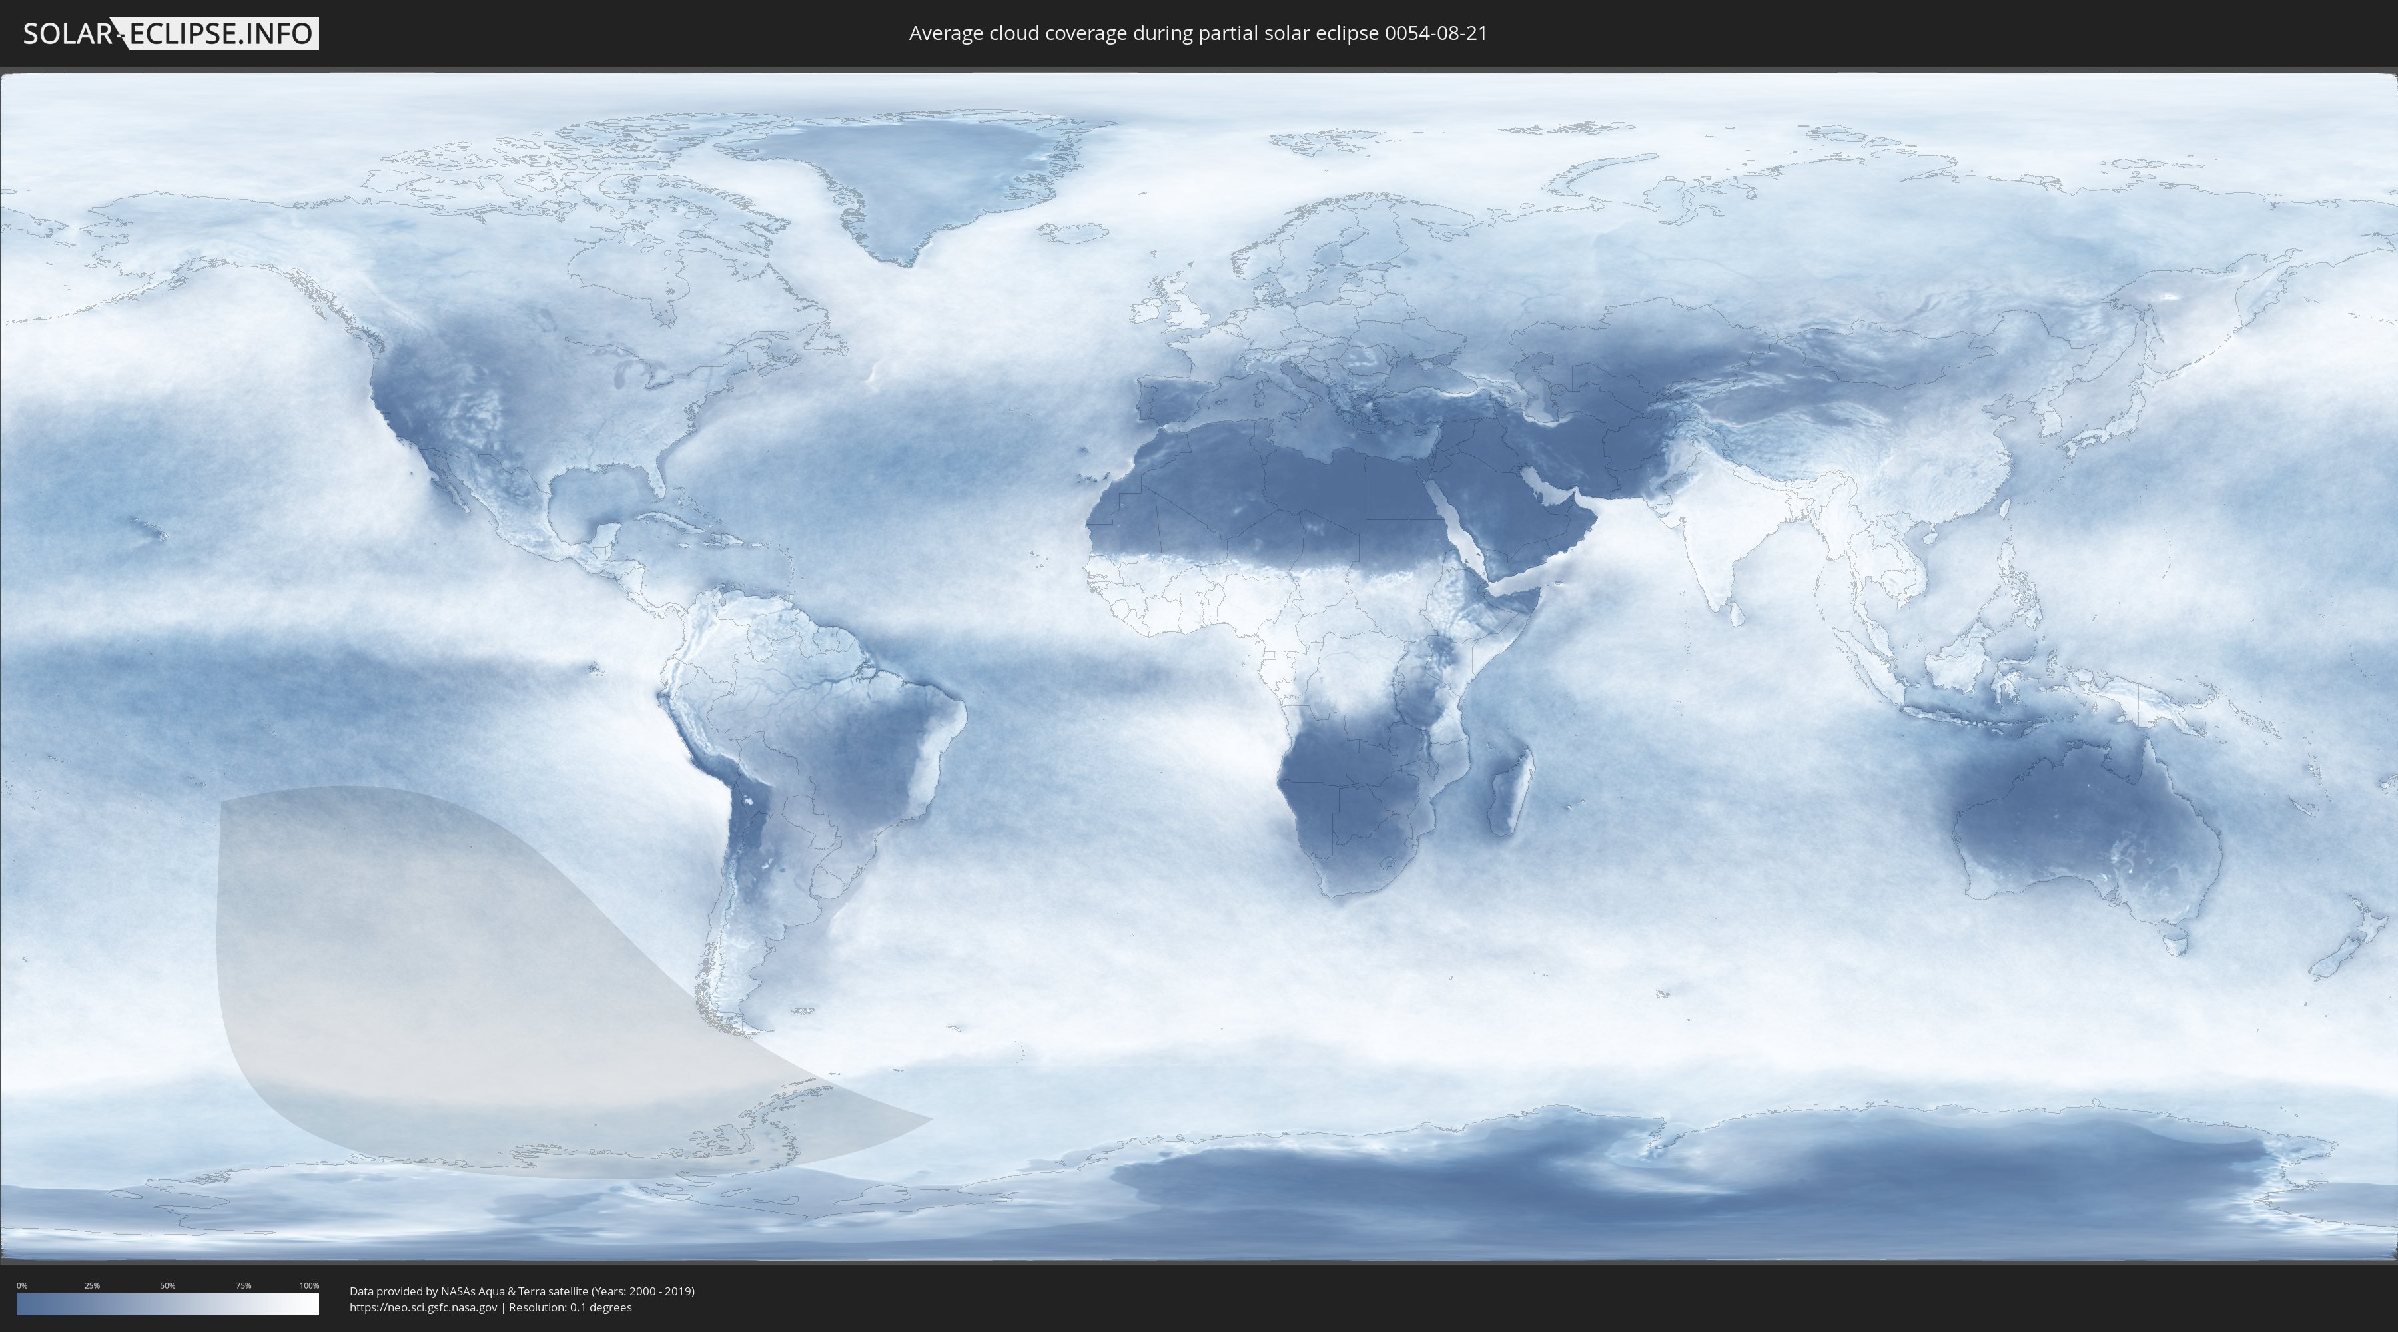Click the Resolution: 0.1 degrees text
2398x1332 pixels.
click(x=570, y=1308)
